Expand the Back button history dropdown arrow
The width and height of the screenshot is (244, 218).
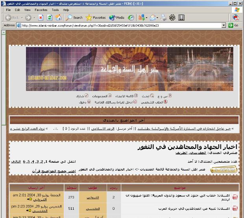coord(22,18)
